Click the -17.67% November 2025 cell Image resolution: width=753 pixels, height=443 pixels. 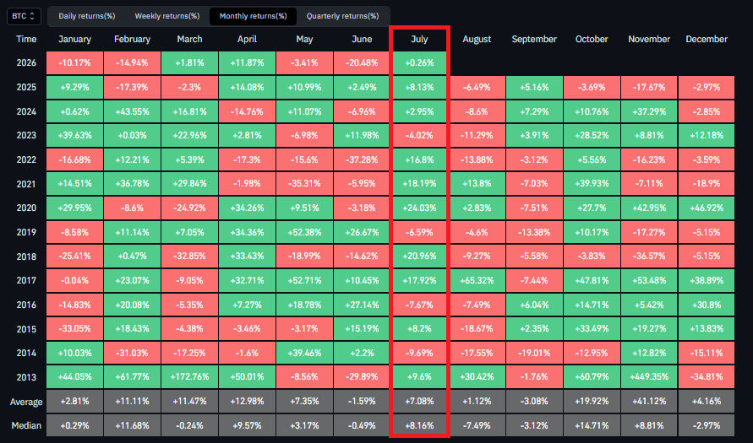coord(649,87)
